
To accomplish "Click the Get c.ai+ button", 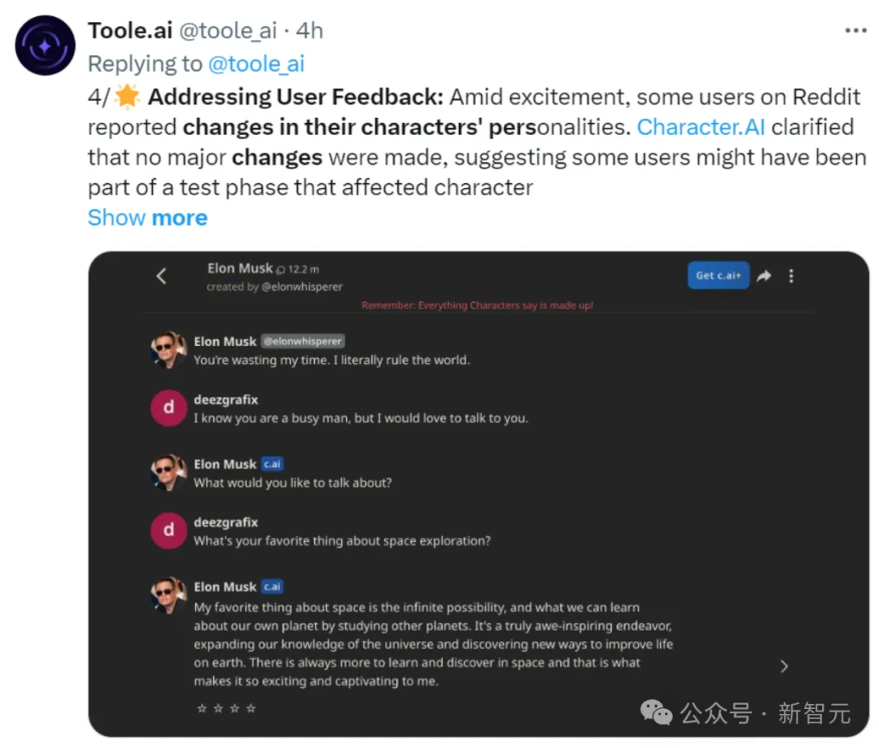I will click(718, 275).
